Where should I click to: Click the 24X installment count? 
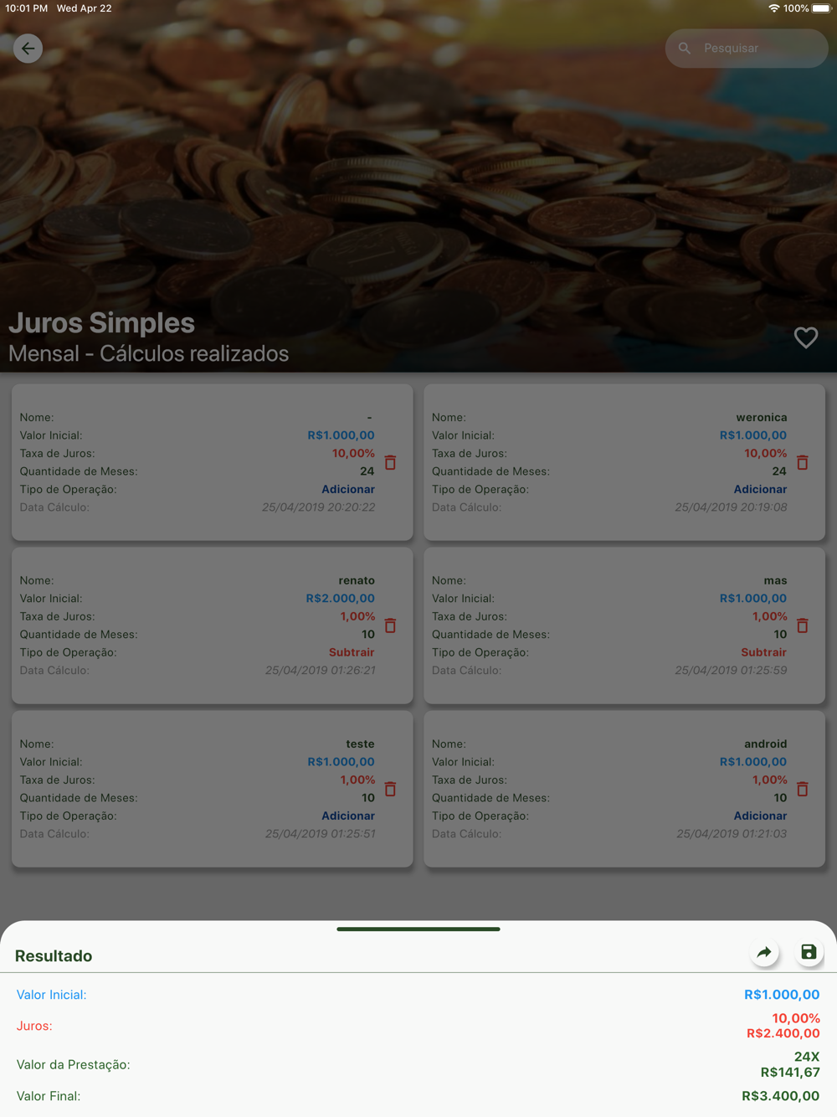tap(807, 1057)
